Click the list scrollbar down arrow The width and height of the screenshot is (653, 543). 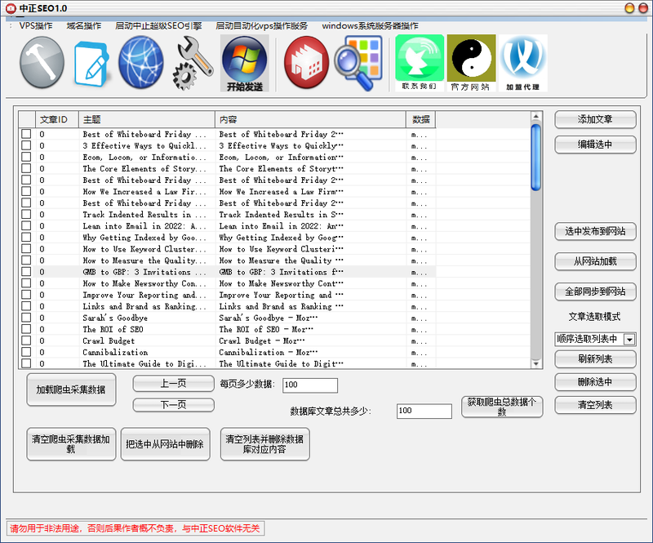[x=536, y=364]
